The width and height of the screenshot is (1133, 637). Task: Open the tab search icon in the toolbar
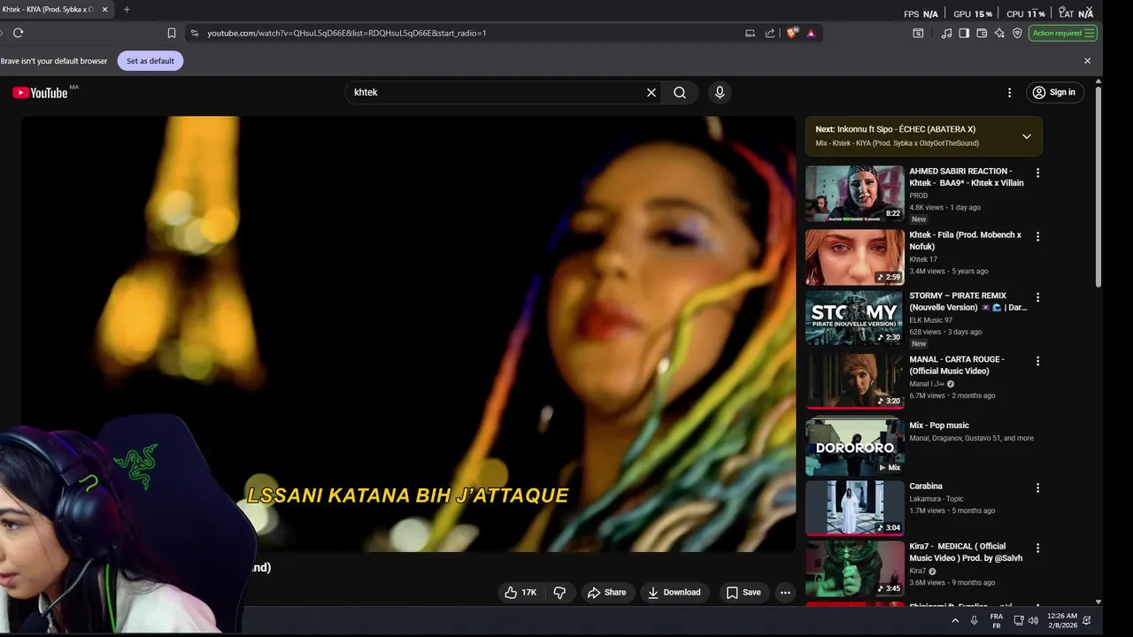click(x=918, y=33)
